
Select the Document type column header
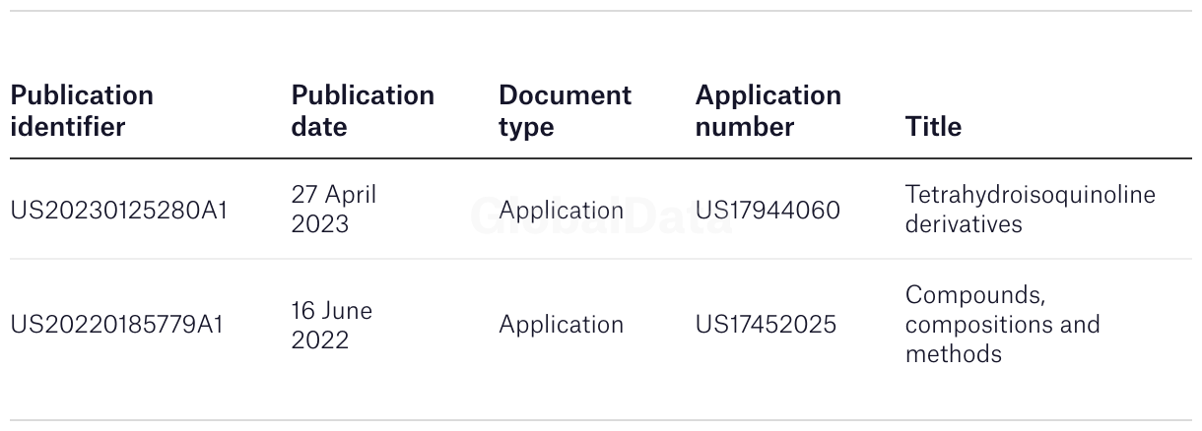click(565, 111)
